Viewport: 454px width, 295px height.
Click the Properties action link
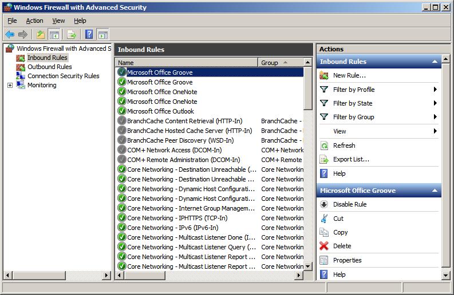(x=347, y=260)
